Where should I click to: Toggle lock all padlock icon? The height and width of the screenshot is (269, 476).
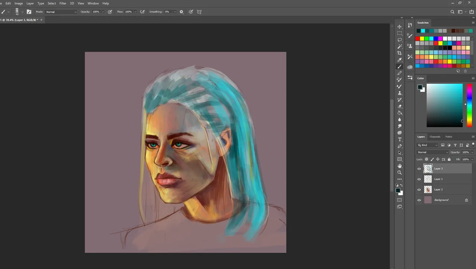(x=449, y=159)
